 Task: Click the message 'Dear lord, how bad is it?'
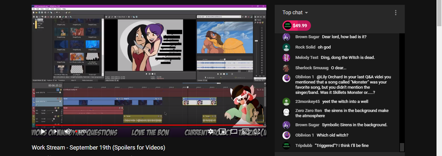point(344,37)
